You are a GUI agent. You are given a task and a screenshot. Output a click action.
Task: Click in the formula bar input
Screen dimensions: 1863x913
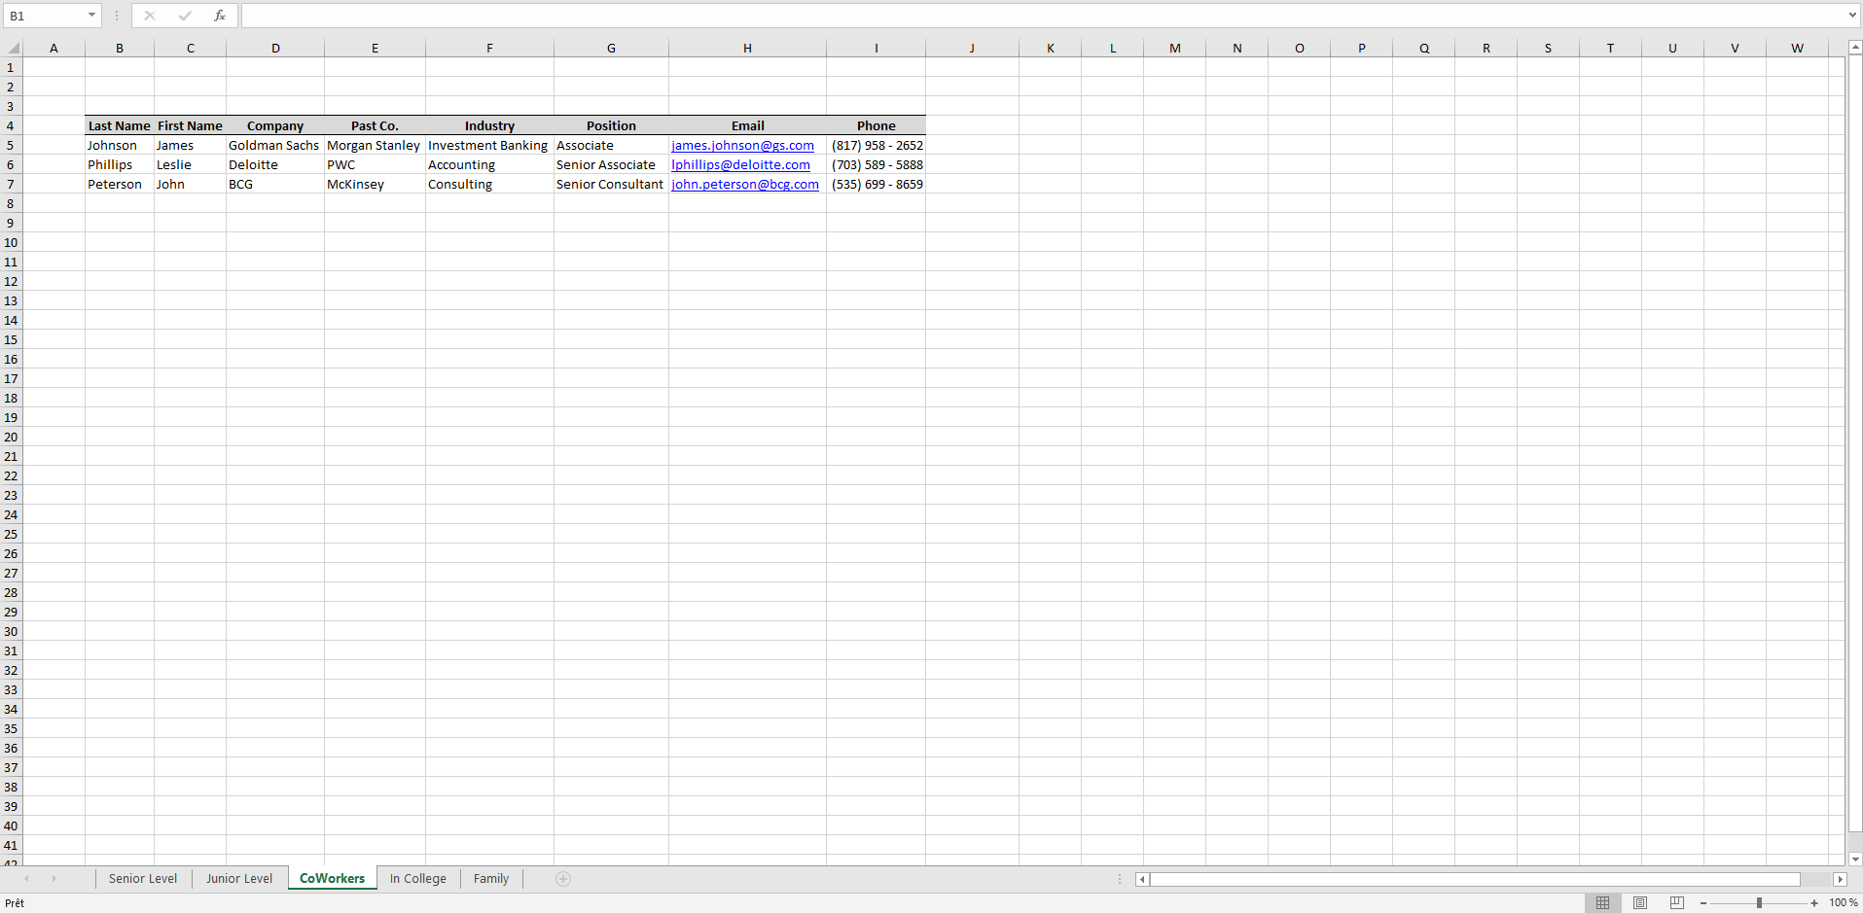click(x=1043, y=16)
